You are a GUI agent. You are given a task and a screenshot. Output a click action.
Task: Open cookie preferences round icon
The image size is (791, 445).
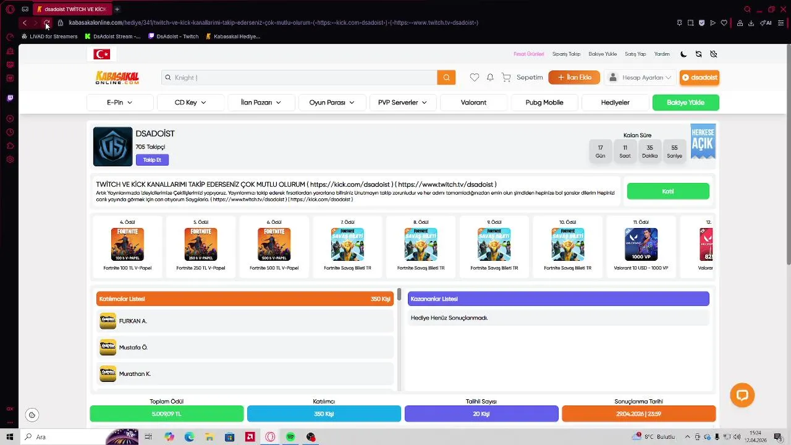32,415
